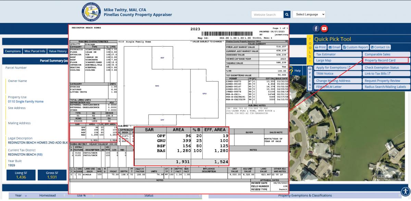Follow the Link to Tax Bills
411x201 pixels.
[386, 74]
